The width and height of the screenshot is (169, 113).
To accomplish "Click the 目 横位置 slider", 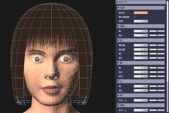I will [157, 45].
